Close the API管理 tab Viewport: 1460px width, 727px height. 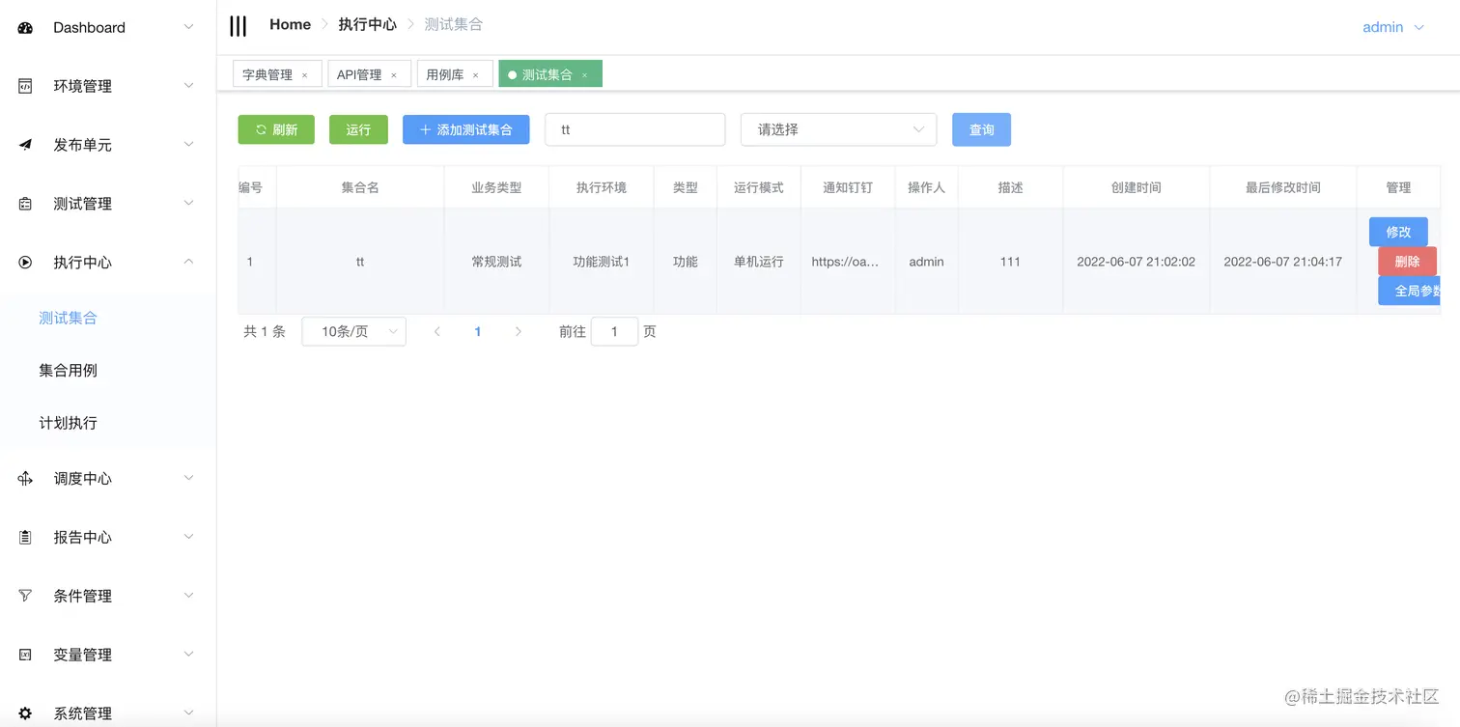(394, 75)
